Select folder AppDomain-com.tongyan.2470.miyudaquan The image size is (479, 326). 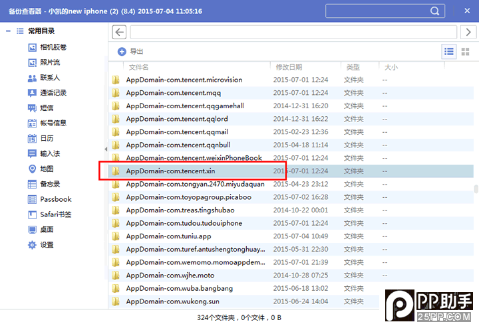pyautogui.click(x=291, y=184)
